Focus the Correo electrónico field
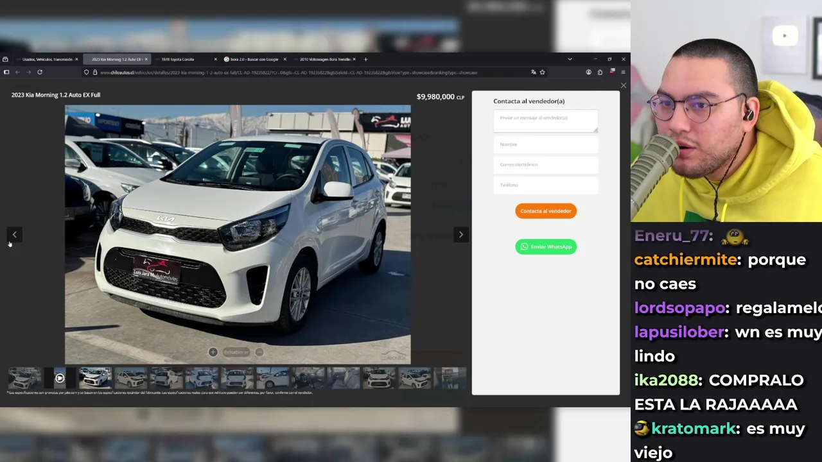 [x=545, y=165]
